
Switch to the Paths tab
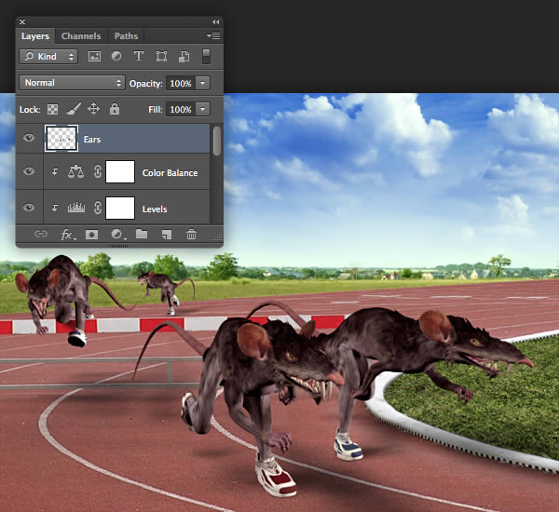[126, 36]
